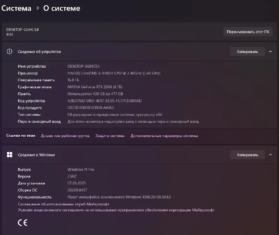Click the Перо и сенсорный ввод label

pyautogui.click(x=39, y=121)
